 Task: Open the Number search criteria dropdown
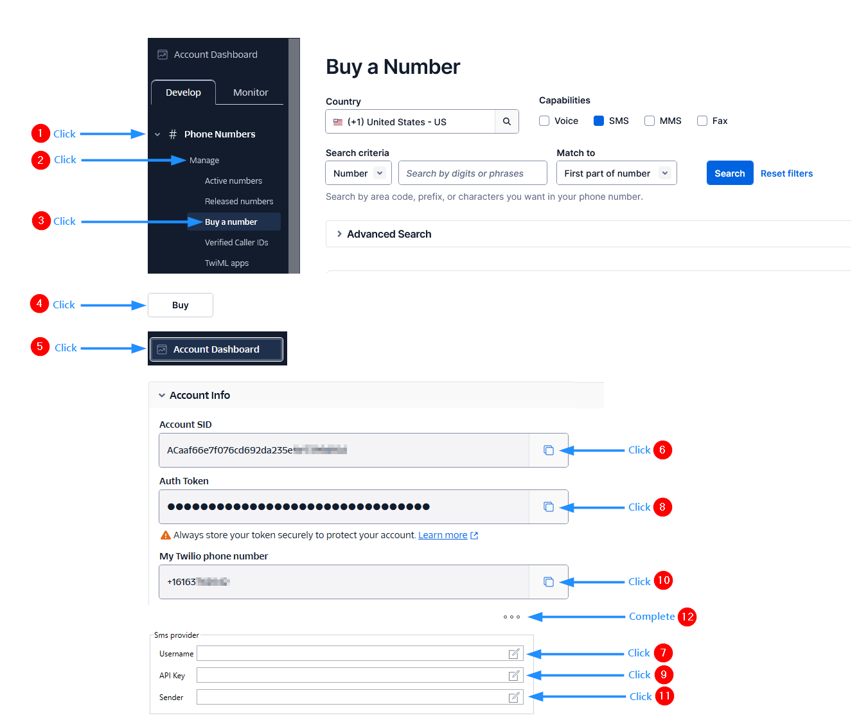[359, 173]
